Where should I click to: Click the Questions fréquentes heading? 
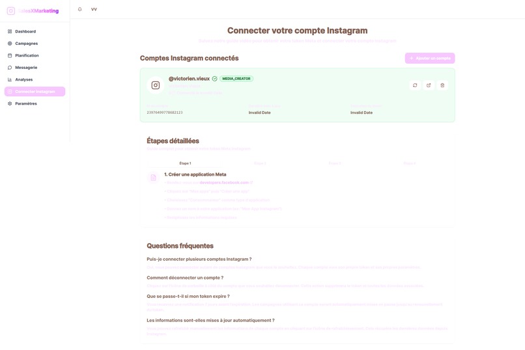(x=180, y=246)
